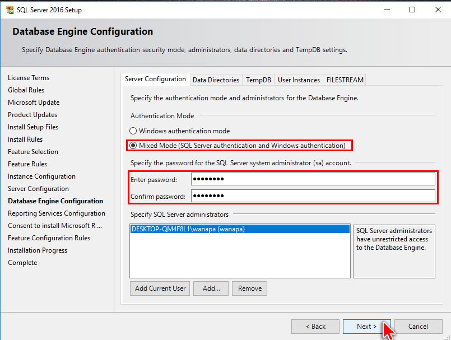The image size is (451, 340).
Task: Select Mixed Mode authentication radio button
Action: (x=133, y=146)
